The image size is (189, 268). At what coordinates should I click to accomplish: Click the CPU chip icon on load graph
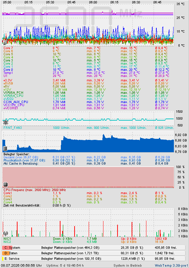[5, 185]
